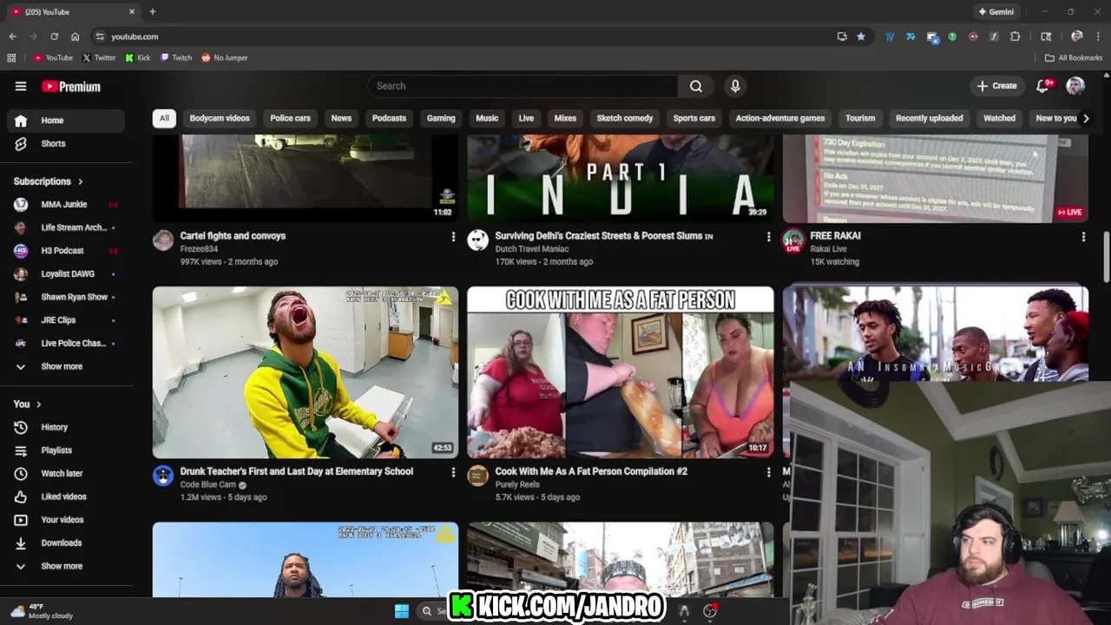Open the weather widget on taskbar
The width and height of the screenshot is (1111, 625).
[42, 611]
